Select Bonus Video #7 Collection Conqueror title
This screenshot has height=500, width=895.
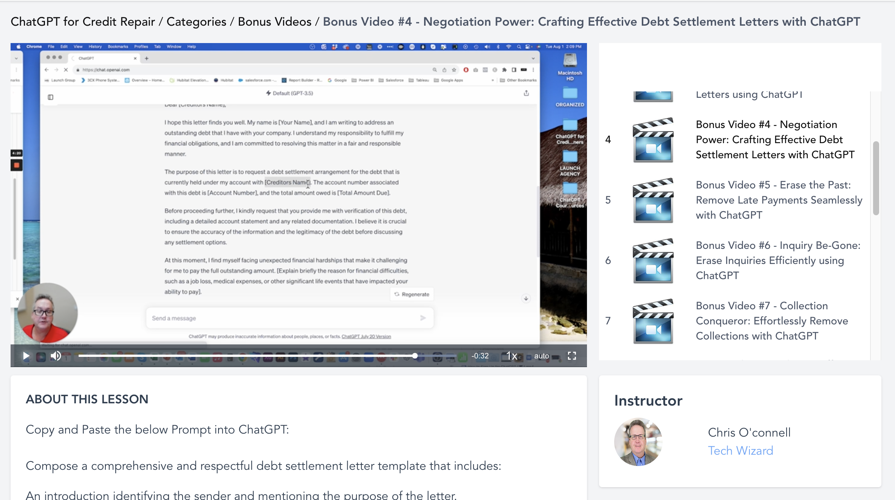point(772,321)
